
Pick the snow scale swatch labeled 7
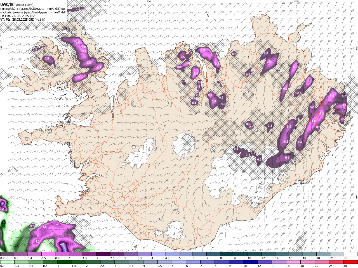click(213, 254)
